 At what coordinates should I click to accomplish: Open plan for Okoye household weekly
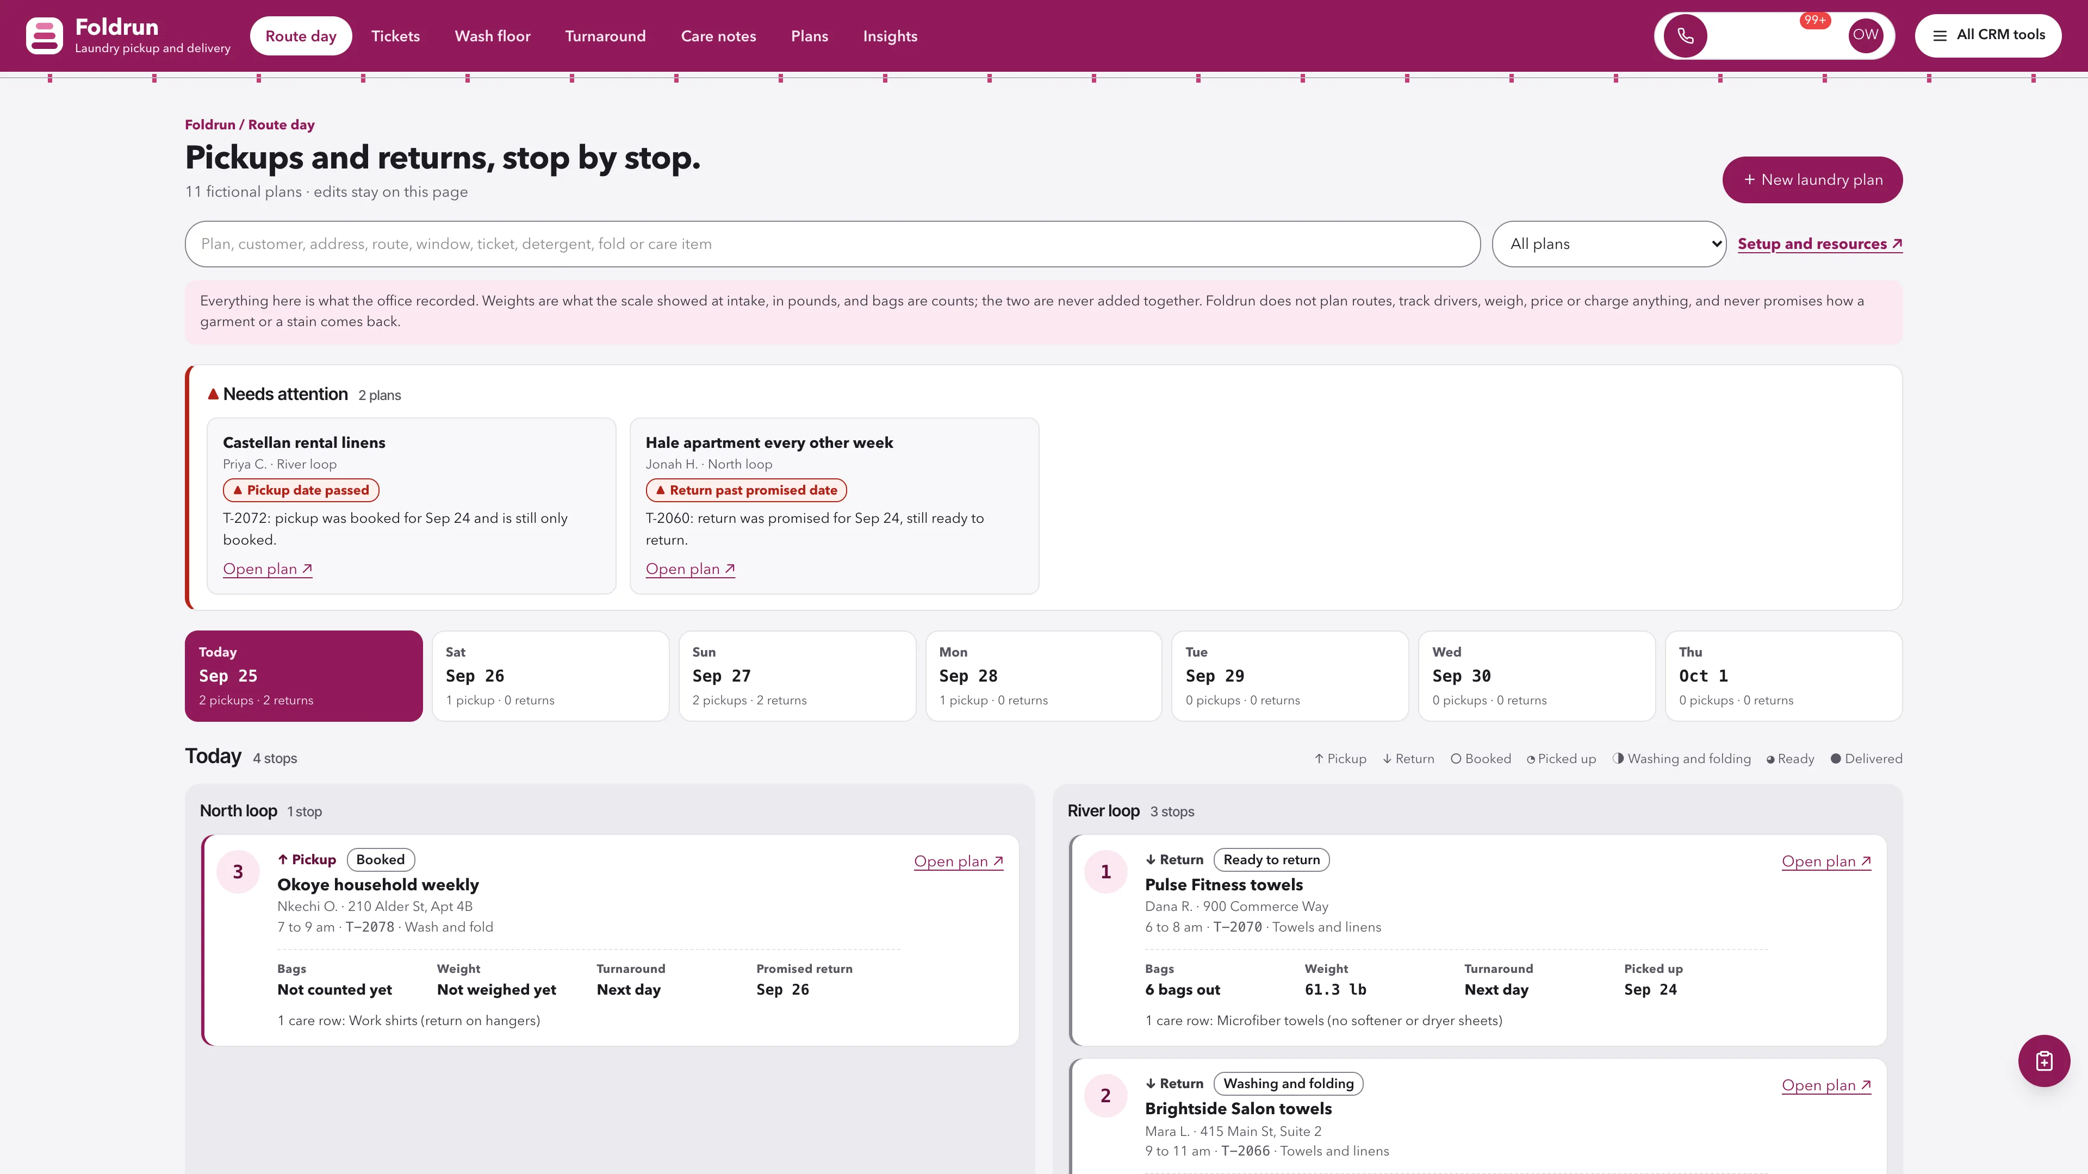tap(958, 861)
